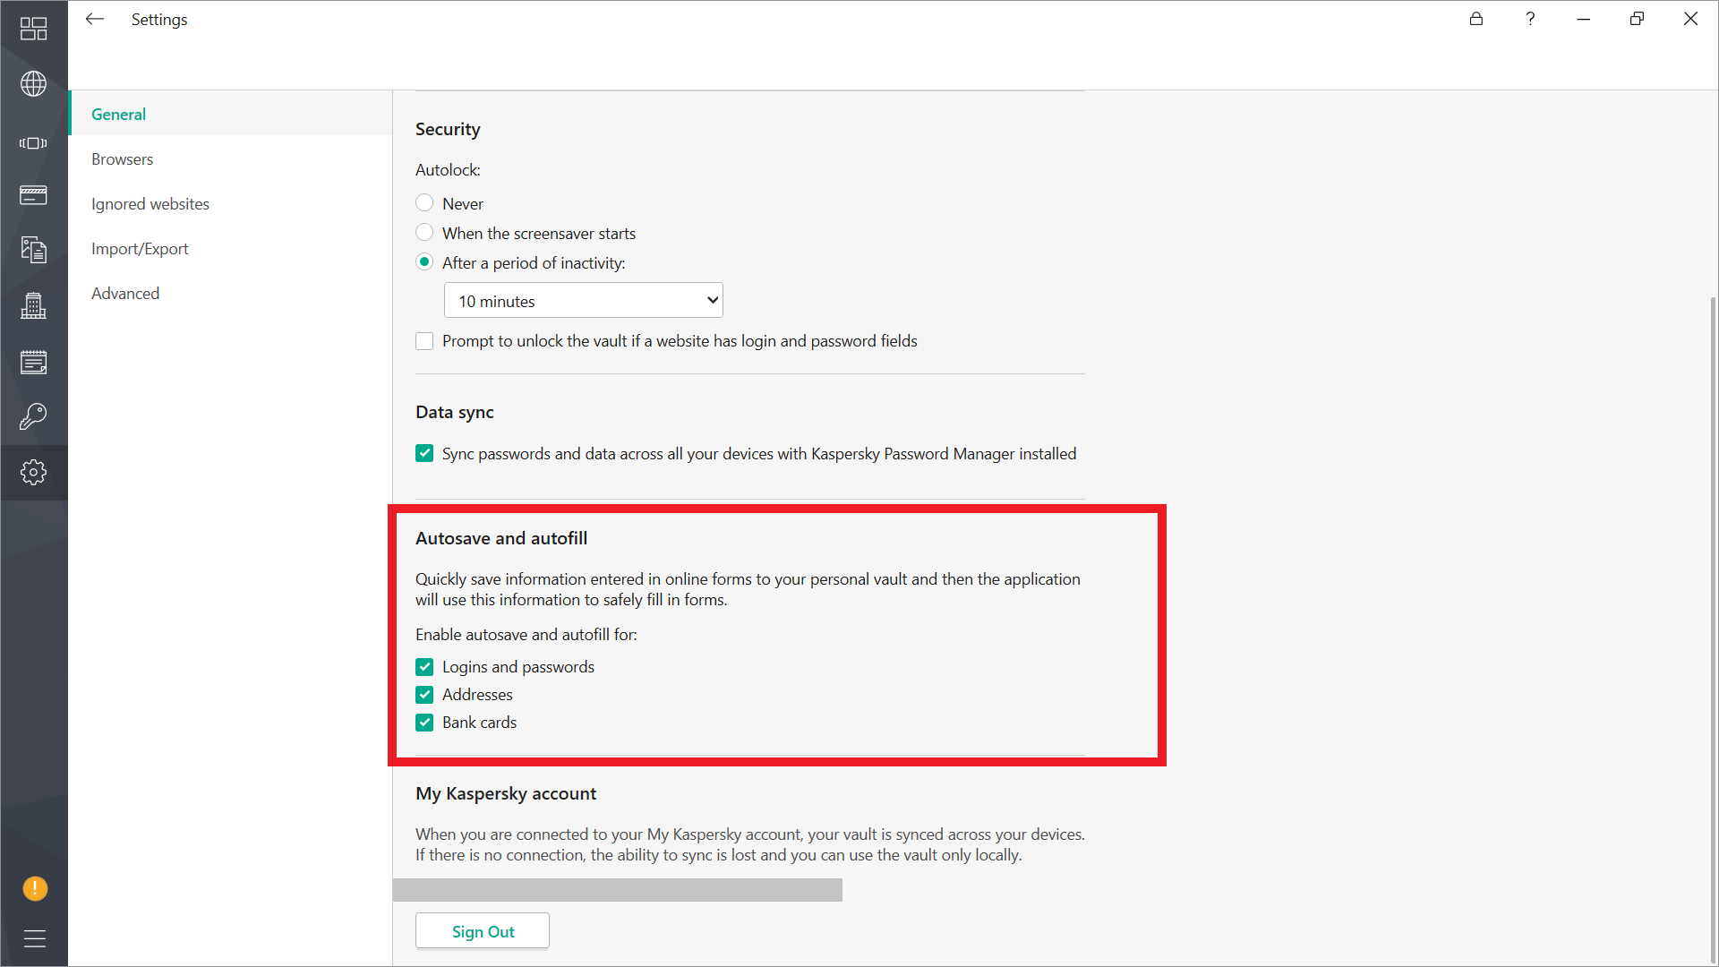The image size is (1719, 967).
Task: Select the Never autolock option
Action: [x=424, y=203]
